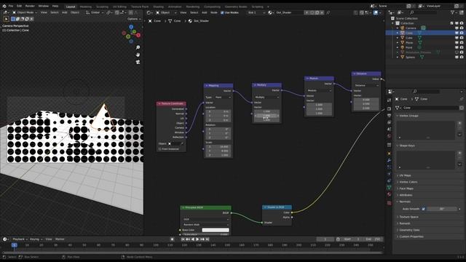
Task: Hide the Camera object in viewport
Action: 457,28
